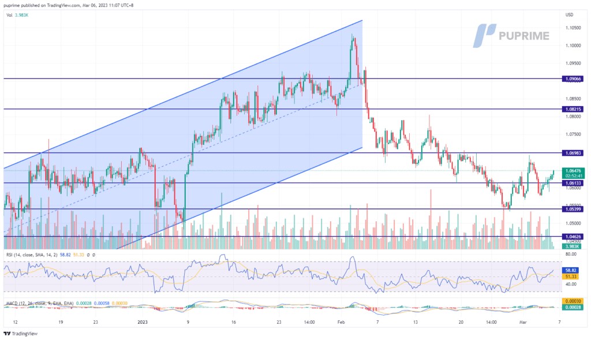Click the MACD signal value 0.00030 in legend
Image resolution: width=591 pixels, height=340 pixels.
[119, 303]
